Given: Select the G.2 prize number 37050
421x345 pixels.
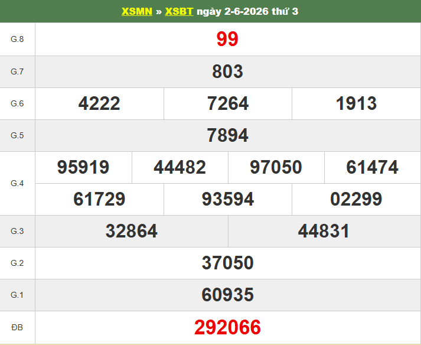Looking at the screenshot, I should tap(227, 263).
